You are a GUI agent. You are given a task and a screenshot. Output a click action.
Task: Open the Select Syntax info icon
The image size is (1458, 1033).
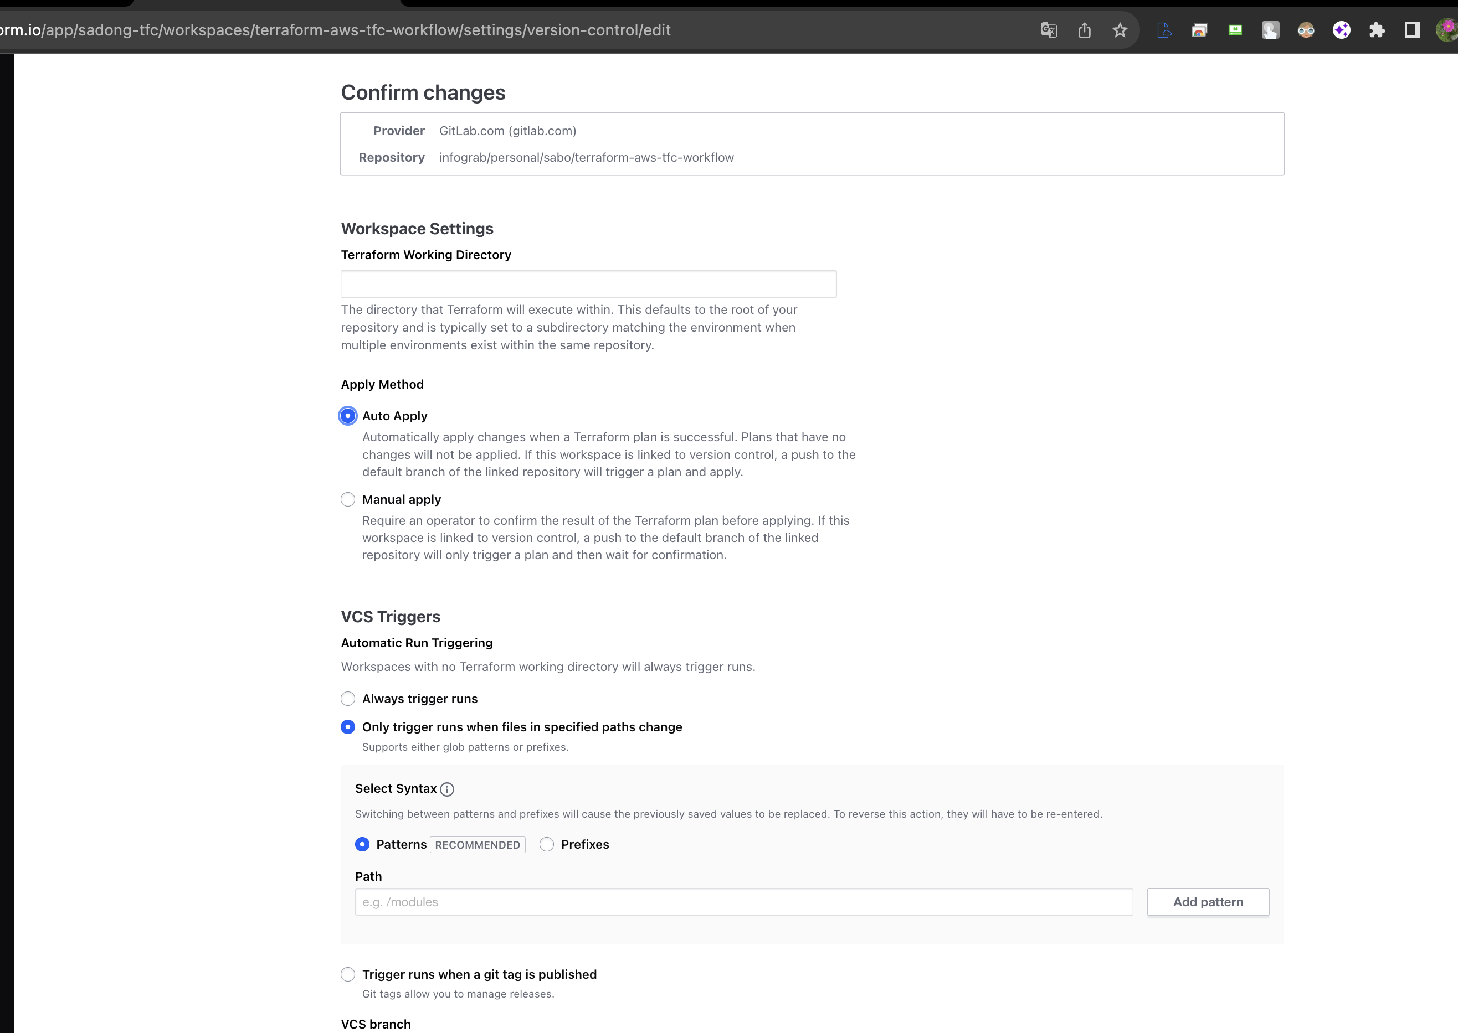tap(448, 789)
